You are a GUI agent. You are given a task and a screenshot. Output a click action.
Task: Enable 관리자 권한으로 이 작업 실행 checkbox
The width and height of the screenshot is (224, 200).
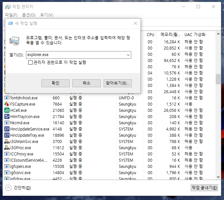[30, 62]
